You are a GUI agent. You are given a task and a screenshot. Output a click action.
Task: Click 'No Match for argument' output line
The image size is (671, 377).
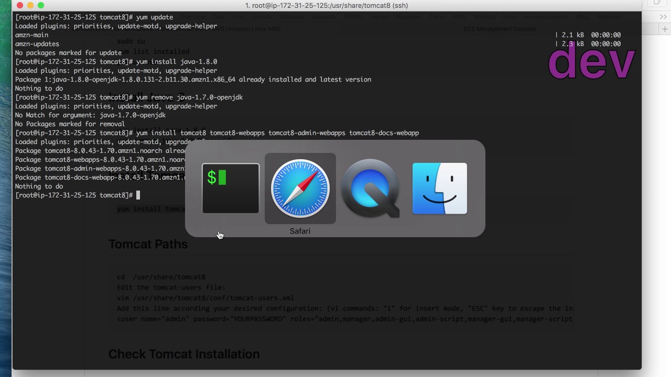coord(90,115)
